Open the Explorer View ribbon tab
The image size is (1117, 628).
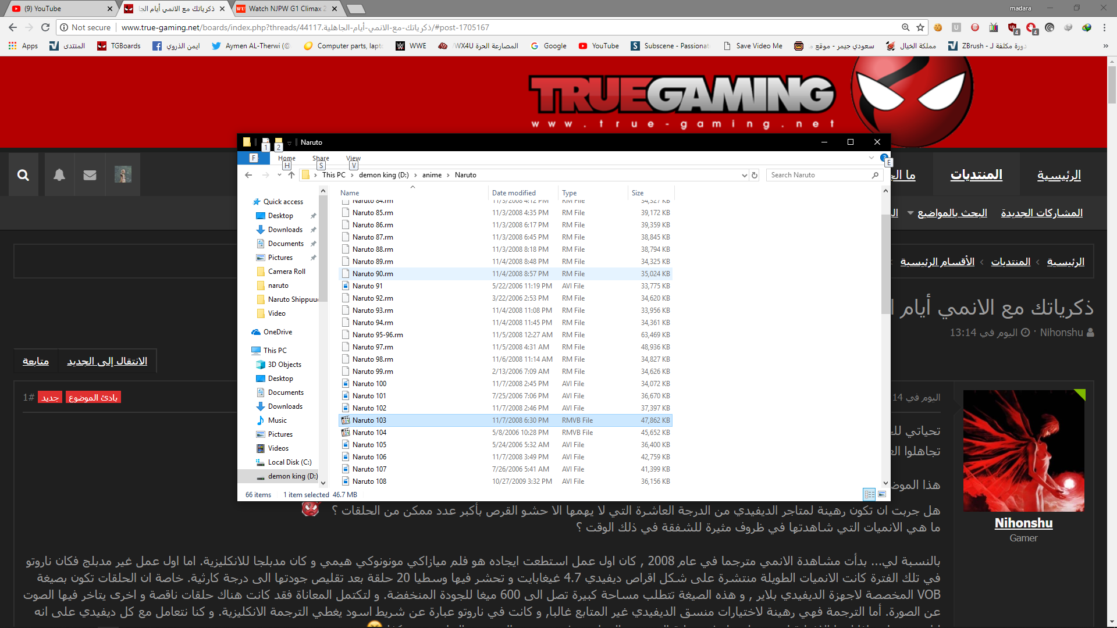(353, 158)
